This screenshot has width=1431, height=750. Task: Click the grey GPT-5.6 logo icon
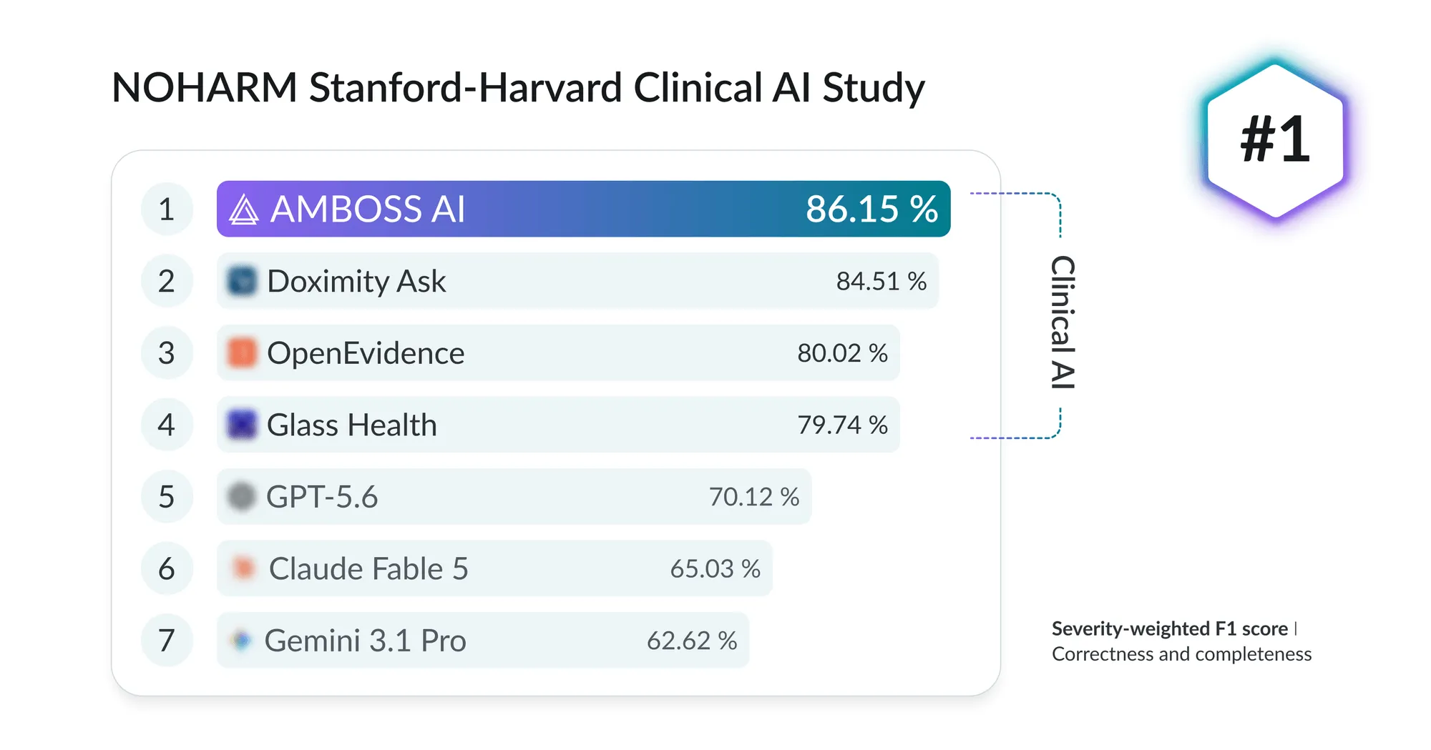point(241,496)
